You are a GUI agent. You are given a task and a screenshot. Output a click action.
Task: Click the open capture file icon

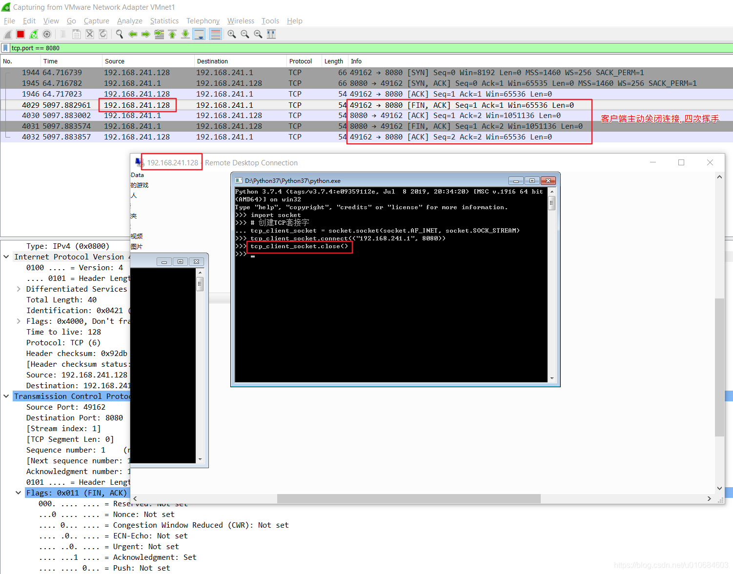63,34
